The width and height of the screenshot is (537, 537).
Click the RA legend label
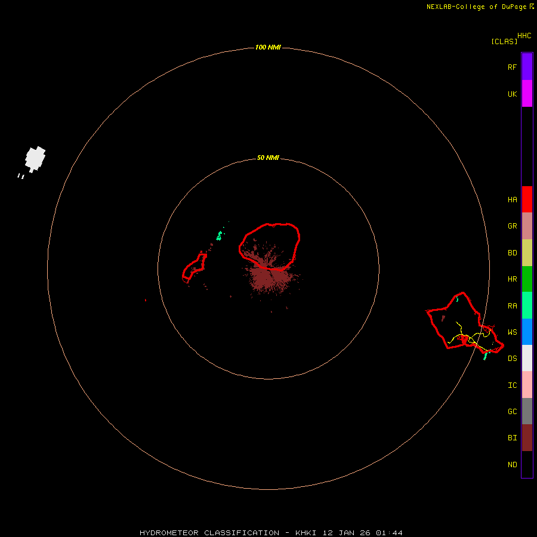click(x=512, y=306)
